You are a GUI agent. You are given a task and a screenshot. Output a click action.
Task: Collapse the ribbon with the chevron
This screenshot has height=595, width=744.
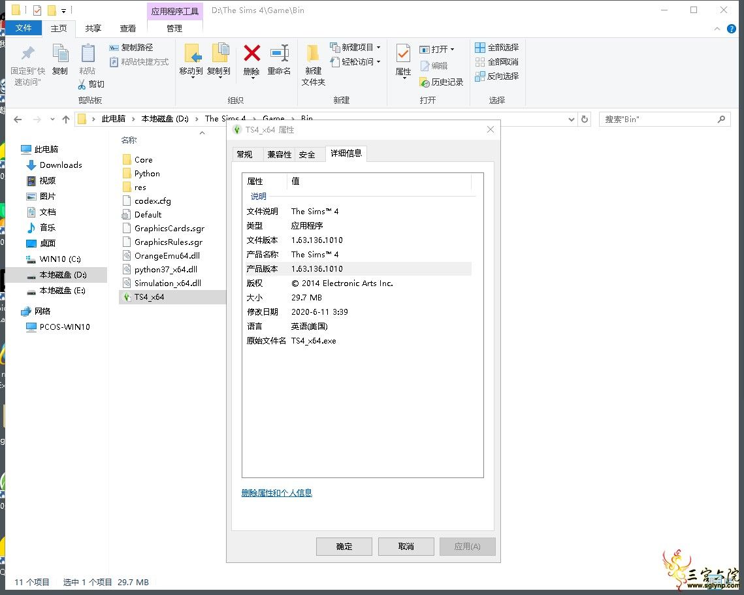[x=717, y=29]
